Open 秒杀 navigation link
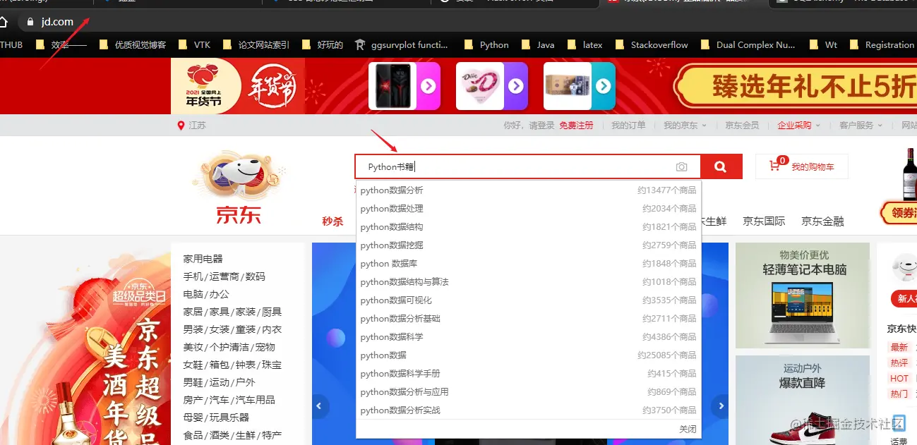917x445 pixels. coord(332,221)
